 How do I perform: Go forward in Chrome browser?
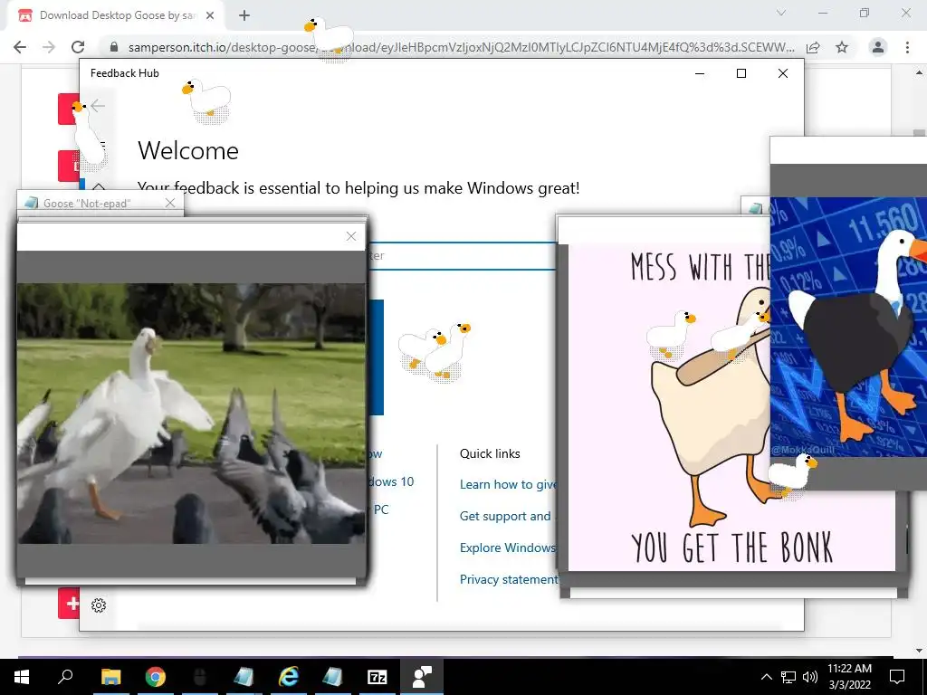49,47
